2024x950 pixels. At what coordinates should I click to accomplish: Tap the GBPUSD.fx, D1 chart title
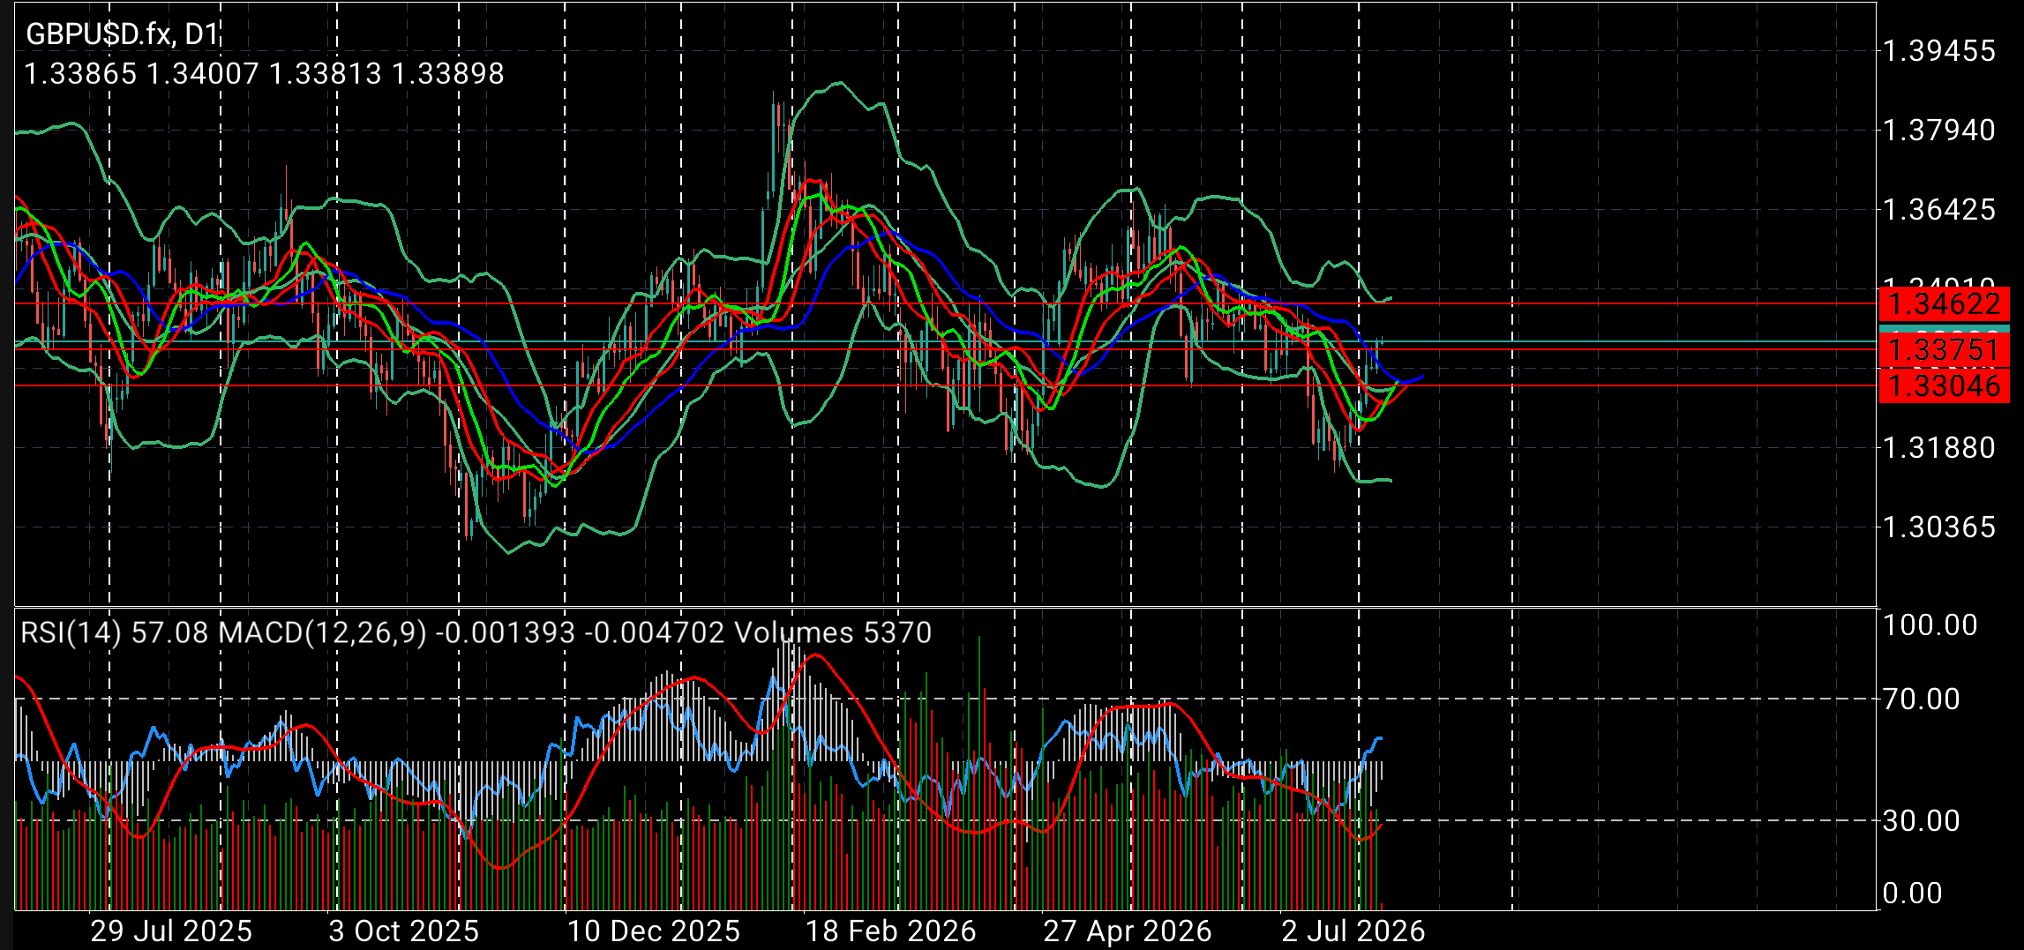pyautogui.click(x=123, y=34)
